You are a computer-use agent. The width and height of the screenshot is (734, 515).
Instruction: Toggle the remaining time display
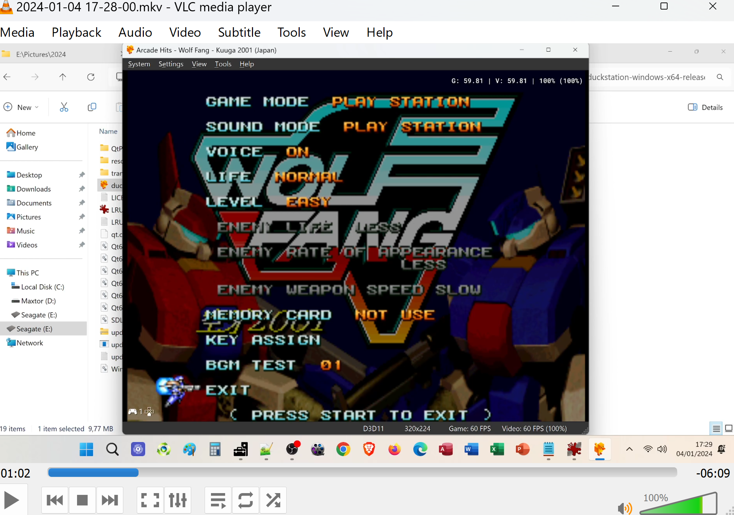point(712,473)
